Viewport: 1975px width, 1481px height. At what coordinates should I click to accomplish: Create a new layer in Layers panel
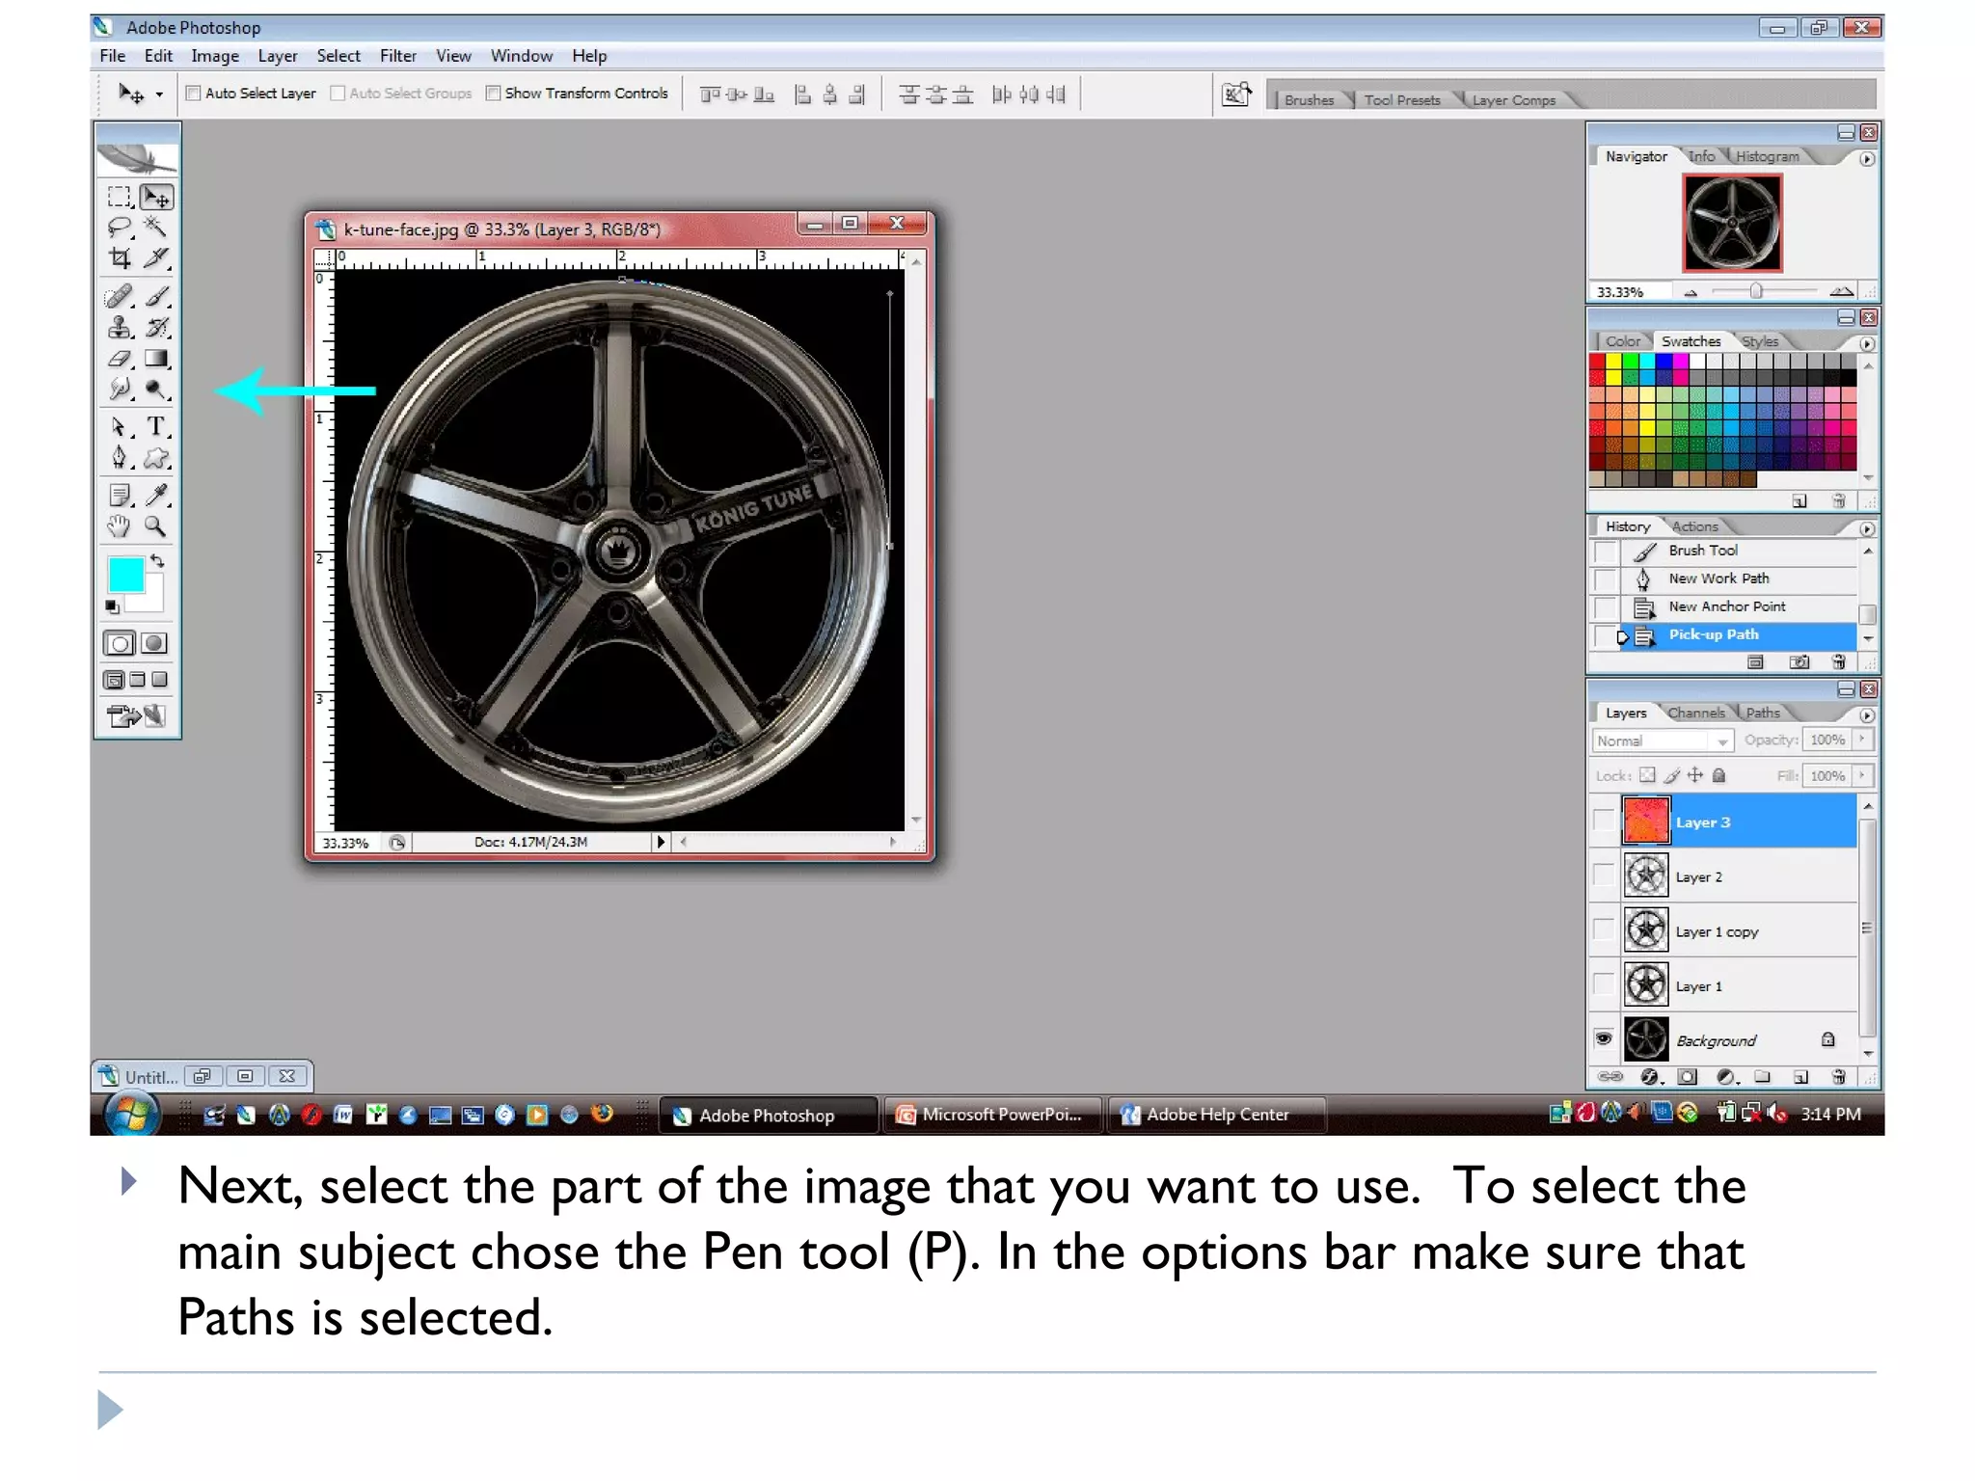1799,1077
